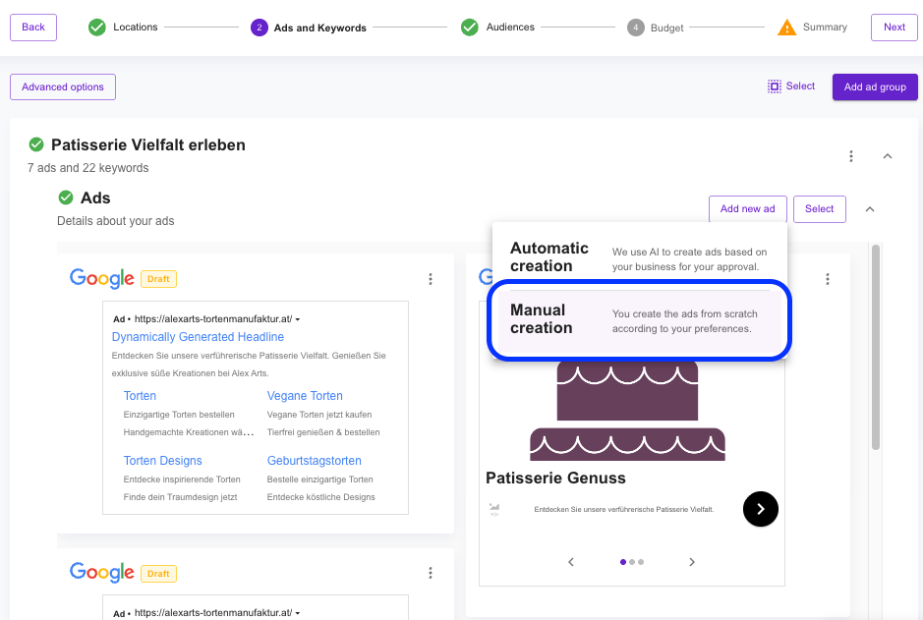Click the Locations green checkmark icon
This screenshot has height=620, width=923.
click(97, 28)
